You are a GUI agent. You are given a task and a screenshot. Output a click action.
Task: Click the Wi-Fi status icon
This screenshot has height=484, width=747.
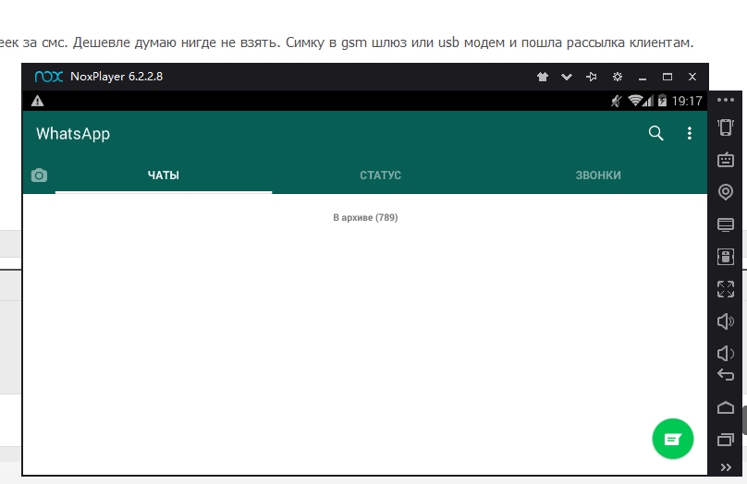[x=635, y=101]
